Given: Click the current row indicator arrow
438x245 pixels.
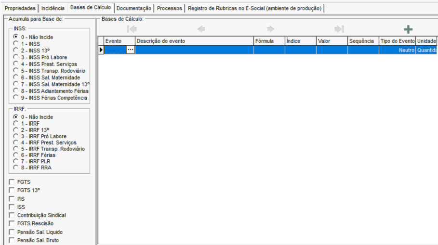Looking at the screenshot, I should pos(101,50).
